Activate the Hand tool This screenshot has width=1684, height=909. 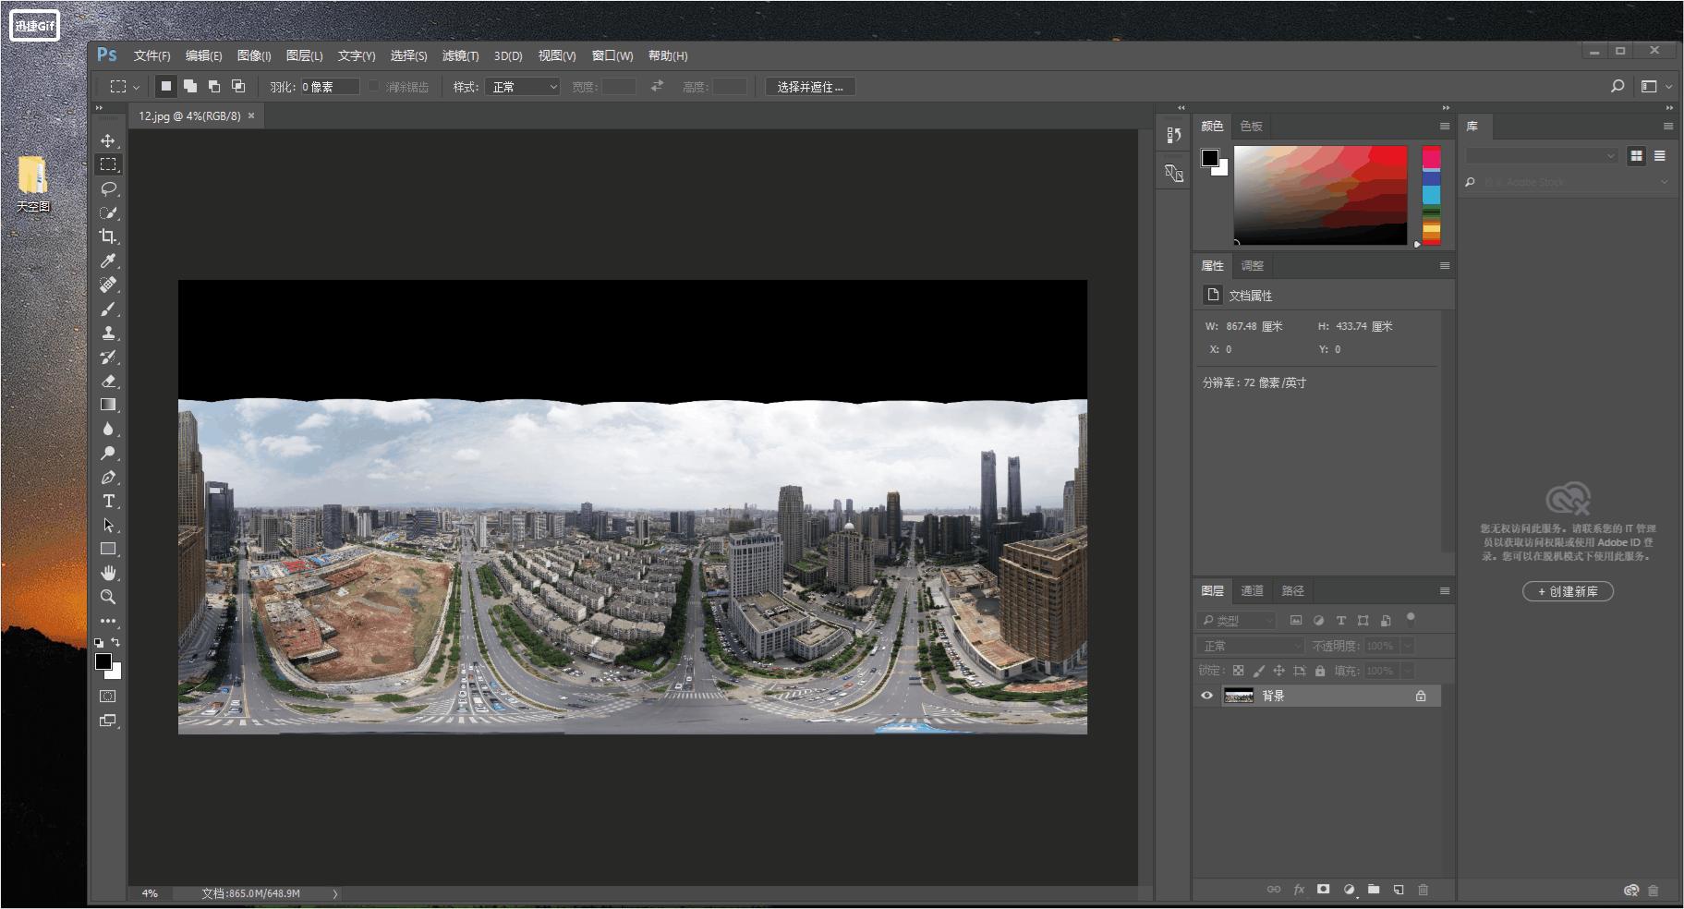tap(108, 573)
